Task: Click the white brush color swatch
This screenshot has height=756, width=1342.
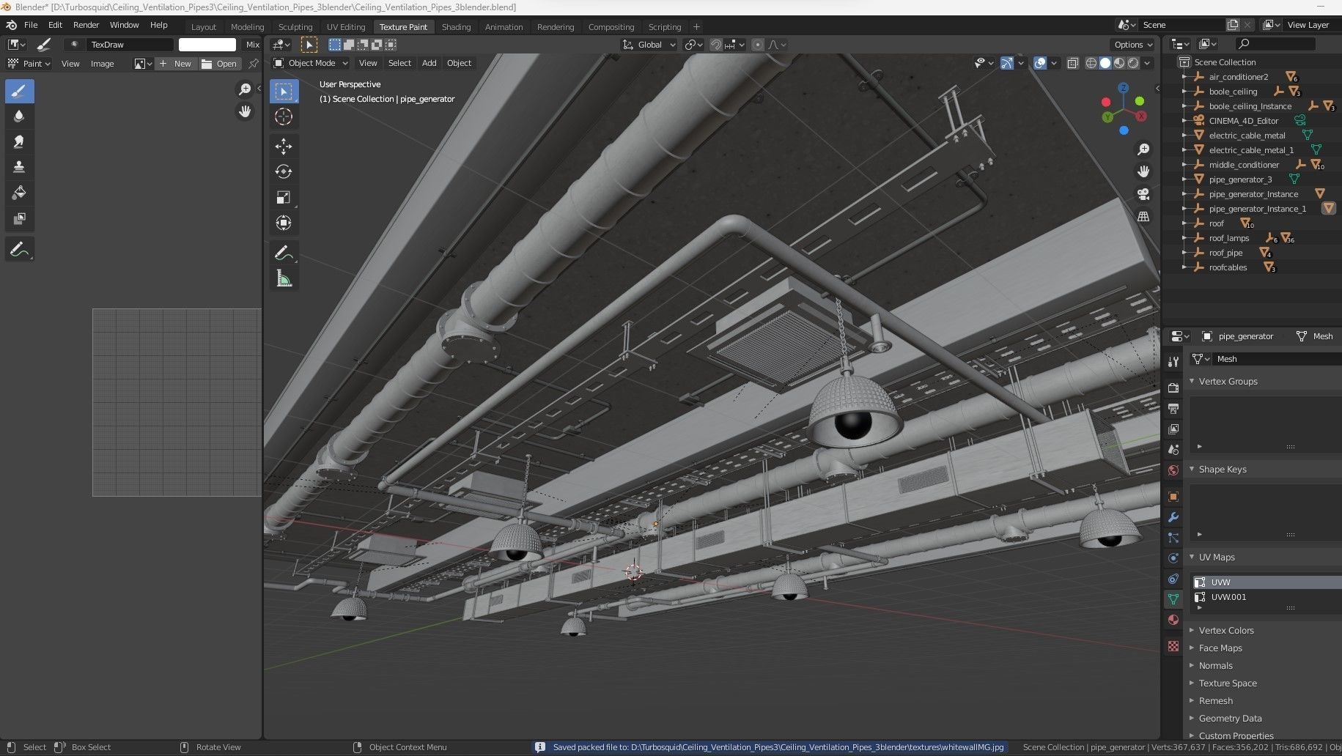Action: [207, 45]
